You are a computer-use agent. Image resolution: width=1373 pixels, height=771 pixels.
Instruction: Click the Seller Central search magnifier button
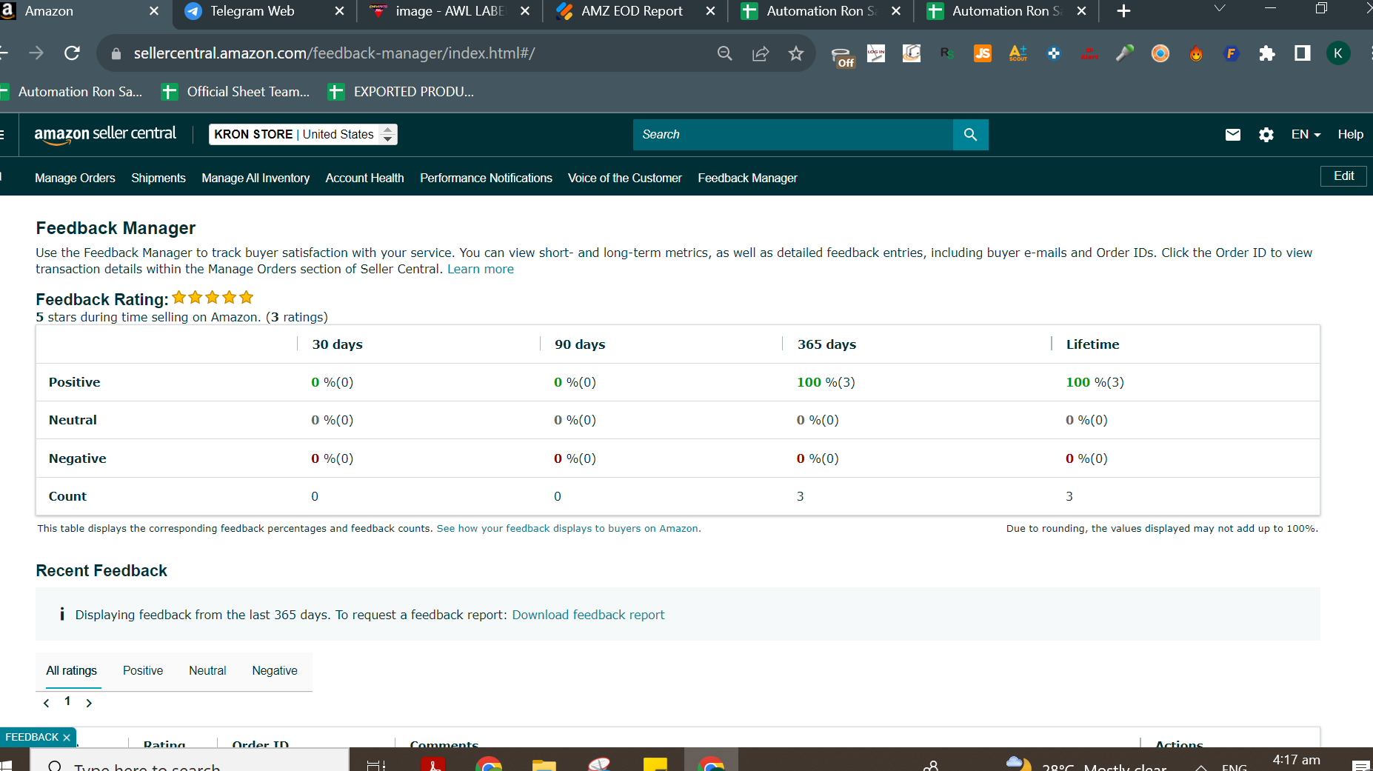(x=970, y=135)
